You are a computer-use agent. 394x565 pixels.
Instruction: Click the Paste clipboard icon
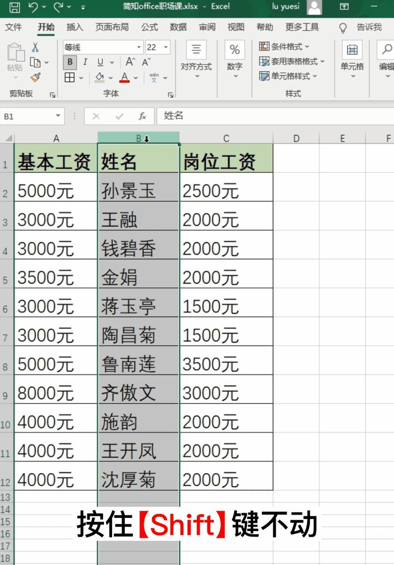(x=15, y=52)
